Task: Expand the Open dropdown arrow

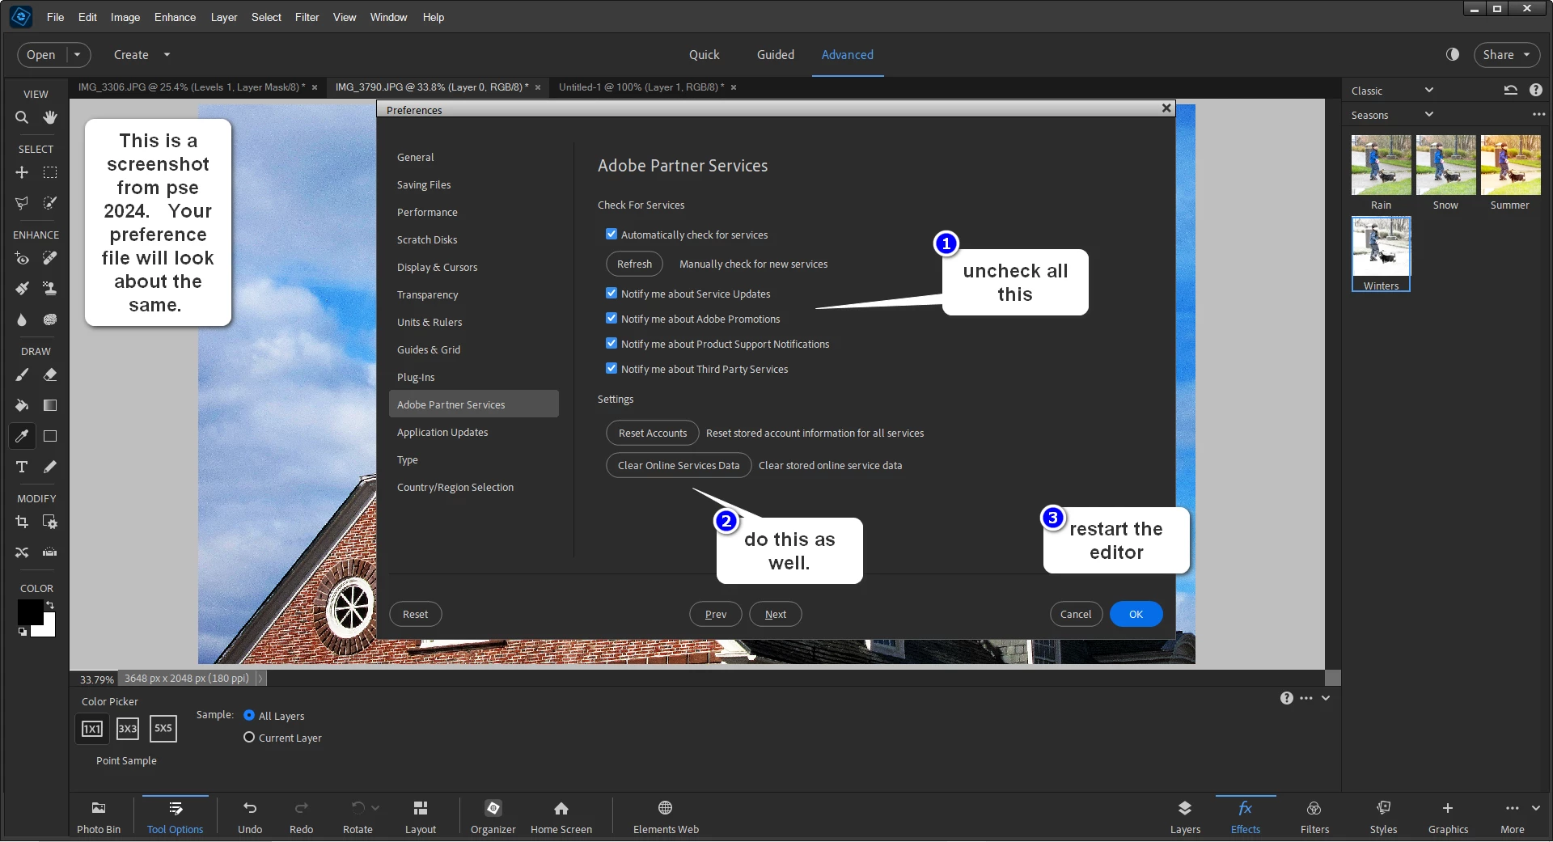Action: coord(78,55)
